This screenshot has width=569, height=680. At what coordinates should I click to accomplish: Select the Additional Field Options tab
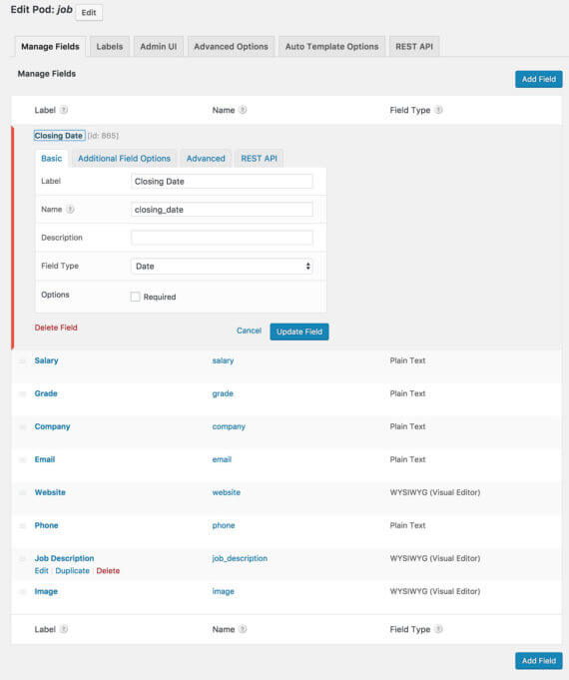(x=124, y=159)
